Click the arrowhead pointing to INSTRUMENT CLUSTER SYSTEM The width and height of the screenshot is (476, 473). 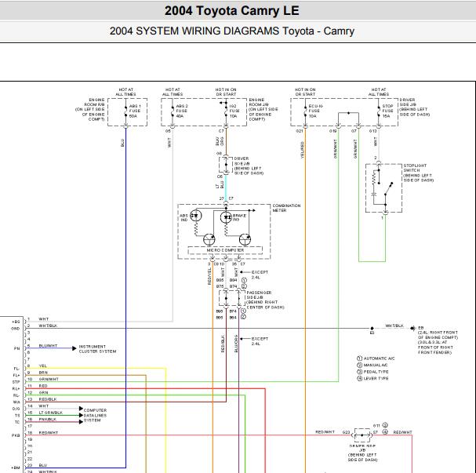(x=74, y=348)
